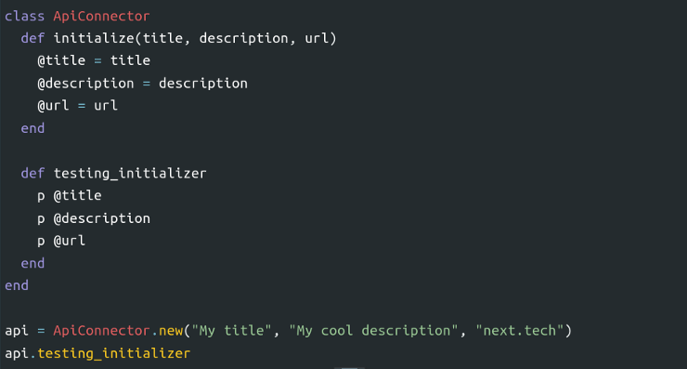Image resolution: width=687 pixels, height=369 pixels.
Task: Click the initialize method name
Action: click(94, 39)
